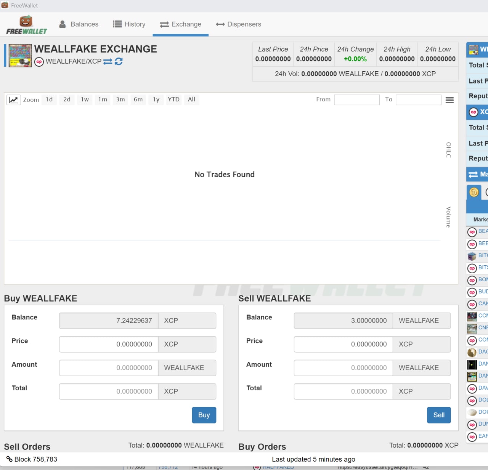488x470 pixels.
Task: Switch to the History tab
Action: pyautogui.click(x=129, y=24)
